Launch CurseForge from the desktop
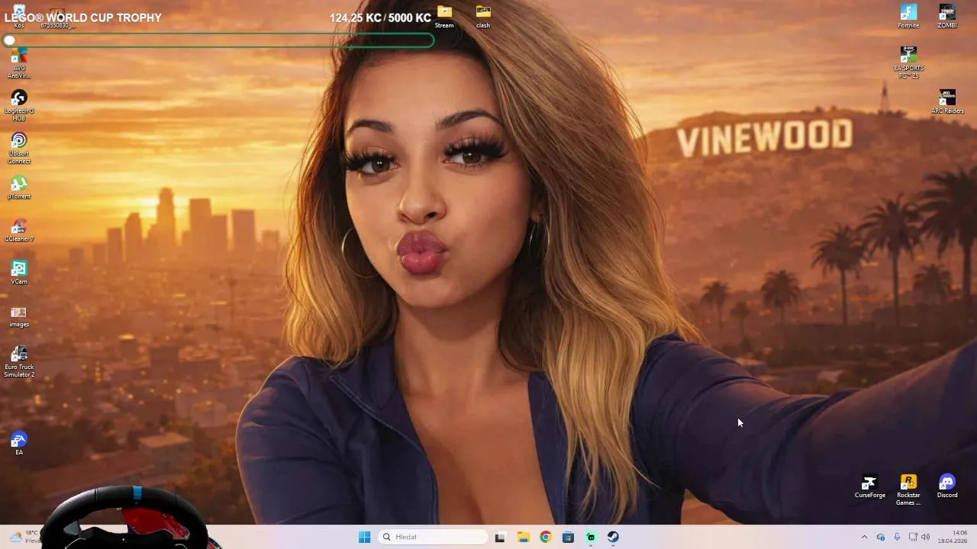The width and height of the screenshot is (977, 549). 870,486
